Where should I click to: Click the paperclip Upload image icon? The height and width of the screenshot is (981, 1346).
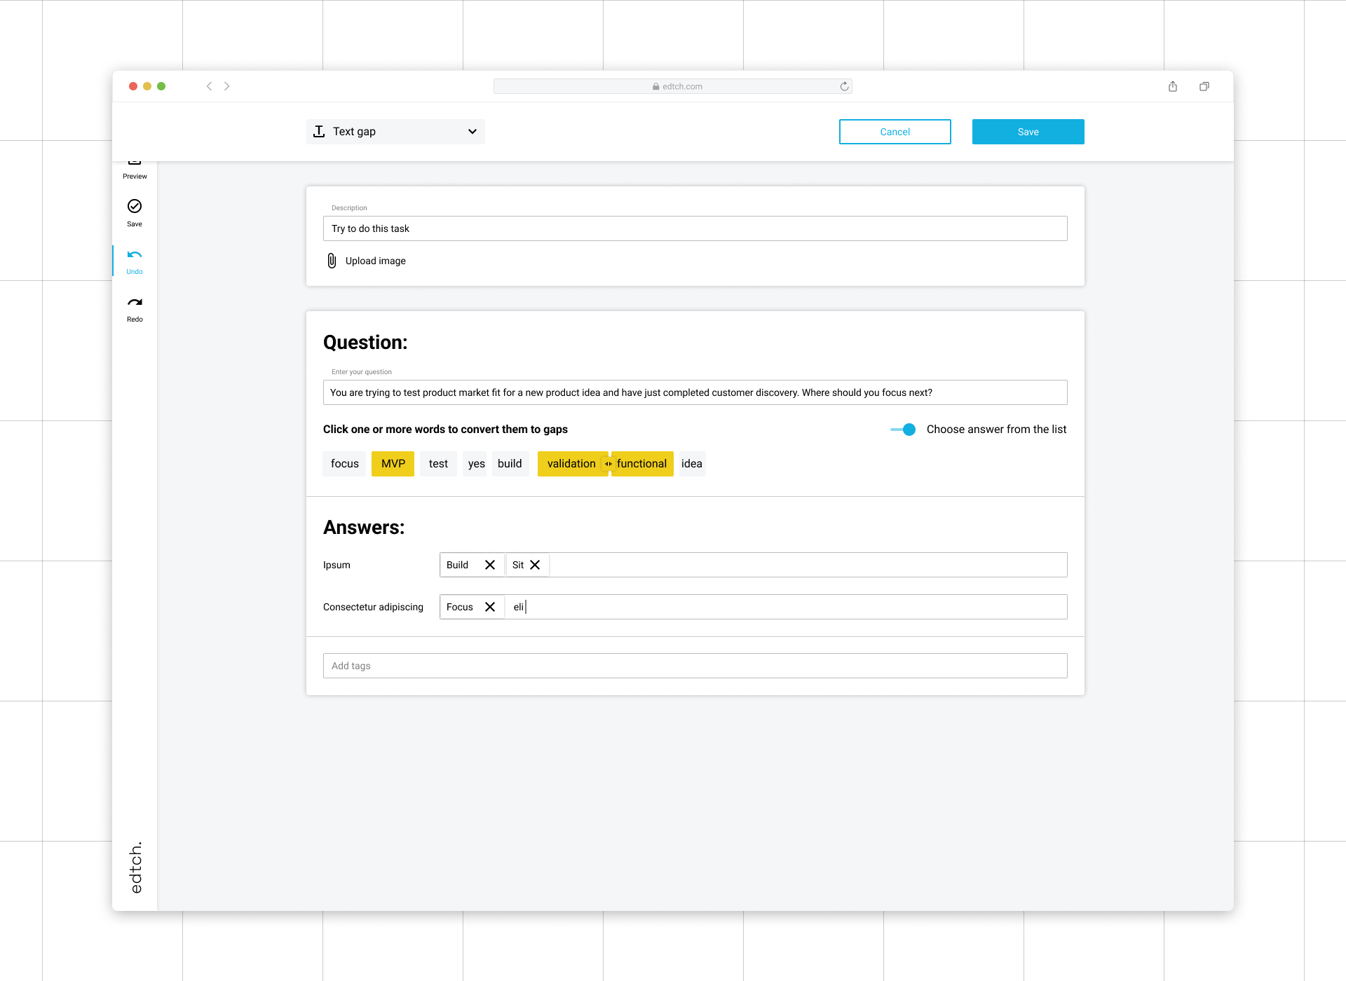(332, 261)
